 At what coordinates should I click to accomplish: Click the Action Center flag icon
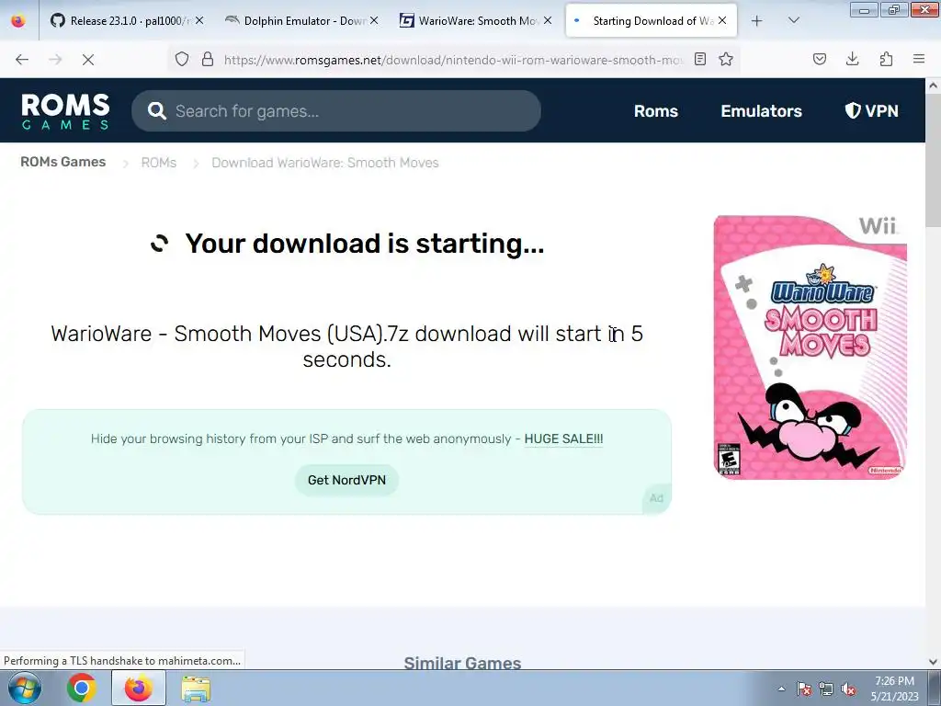pyautogui.click(x=804, y=689)
